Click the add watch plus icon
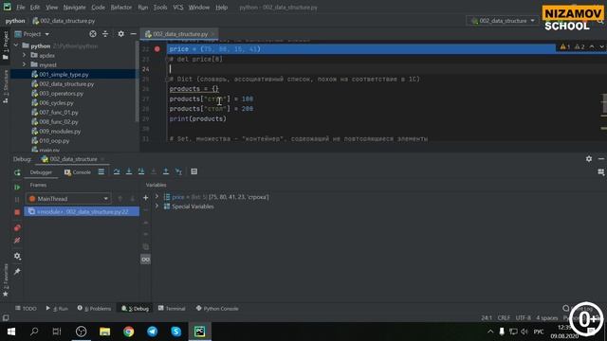This screenshot has width=607, height=341. point(145,198)
